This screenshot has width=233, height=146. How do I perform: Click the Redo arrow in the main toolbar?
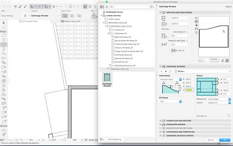pos(9,7)
